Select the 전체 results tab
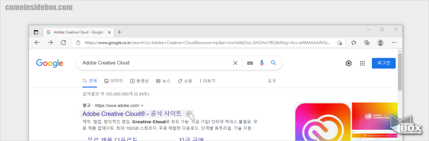Image resolution: width=429 pixels, height=141 pixels. (90, 81)
